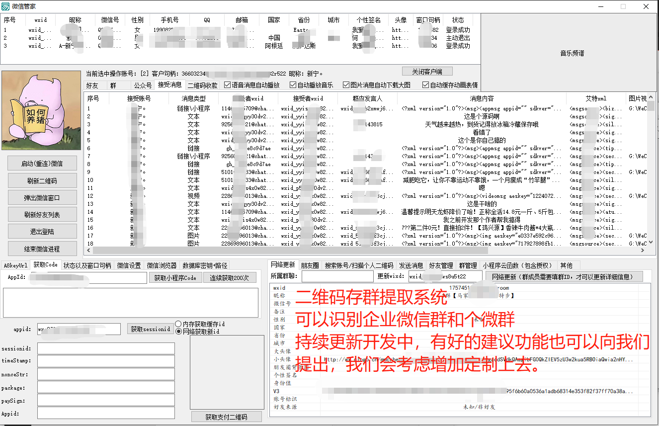Click the 微信管家 app icon in title bar
This screenshot has width=659, height=426.
click(6, 6)
